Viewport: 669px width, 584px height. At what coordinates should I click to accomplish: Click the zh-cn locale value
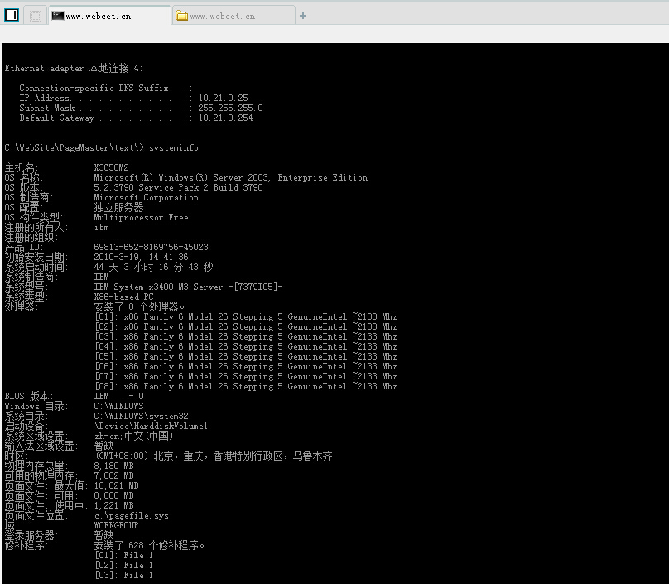click(x=133, y=436)
